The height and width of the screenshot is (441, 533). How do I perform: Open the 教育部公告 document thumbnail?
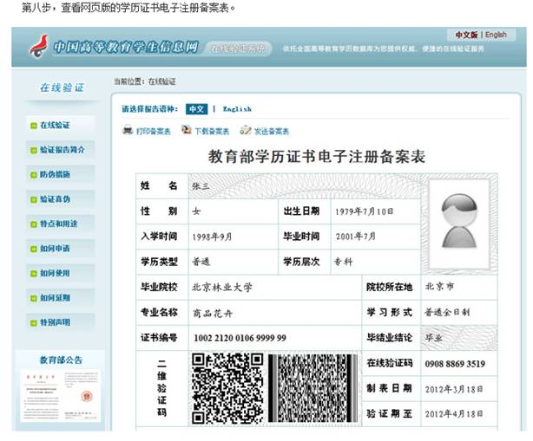pos(61,396)
